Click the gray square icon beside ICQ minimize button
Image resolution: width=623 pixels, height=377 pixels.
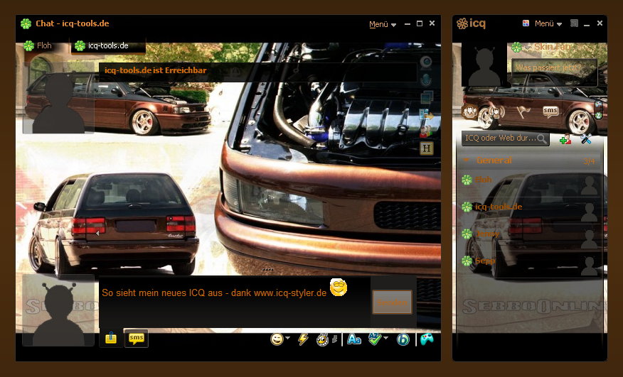tap(574, 23)
